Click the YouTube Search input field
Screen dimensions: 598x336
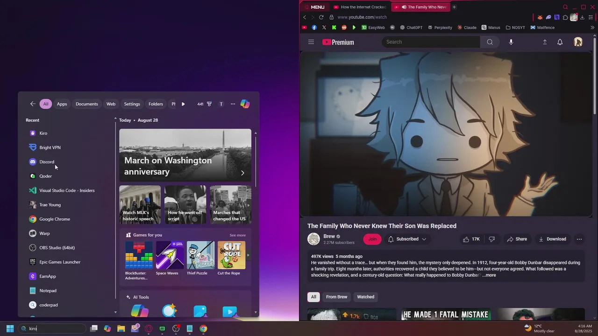tap(431, 42)
